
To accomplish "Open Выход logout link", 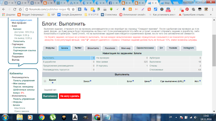I will click(16, 60).
